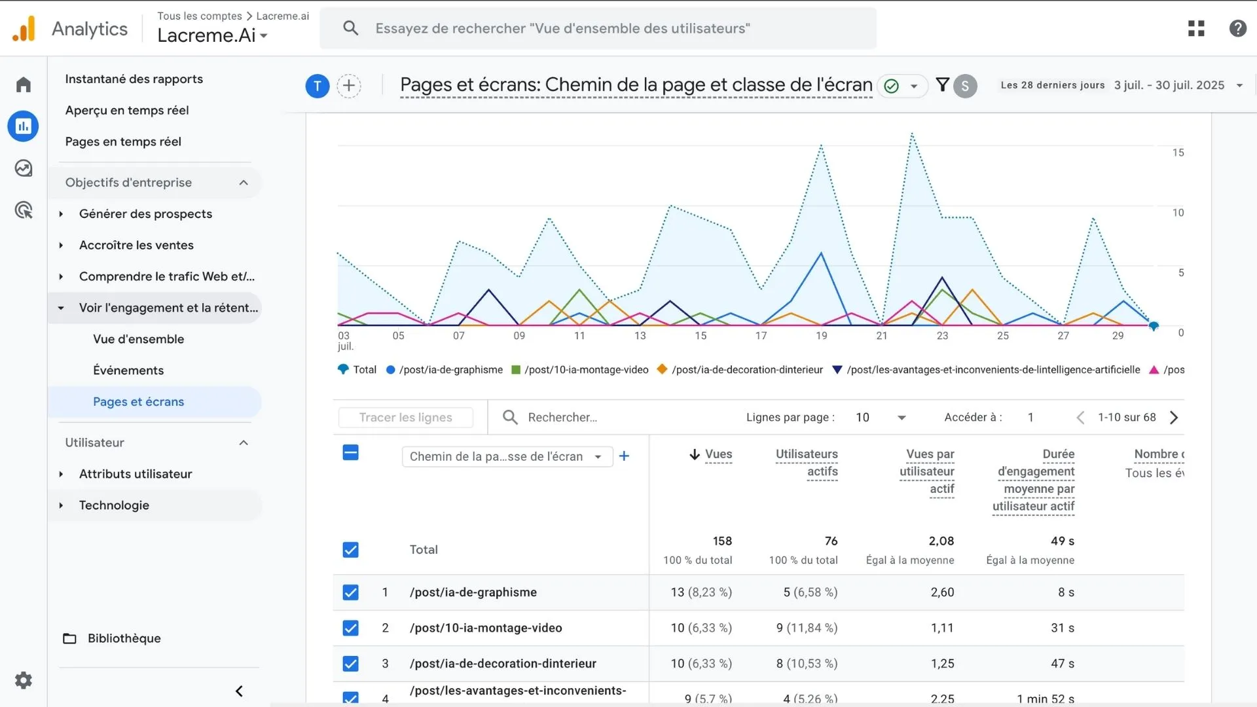Click the green legend swatch for /post/10-ia-montage-video
This screenshot has height=707, width=1257.
coord(515,369)
